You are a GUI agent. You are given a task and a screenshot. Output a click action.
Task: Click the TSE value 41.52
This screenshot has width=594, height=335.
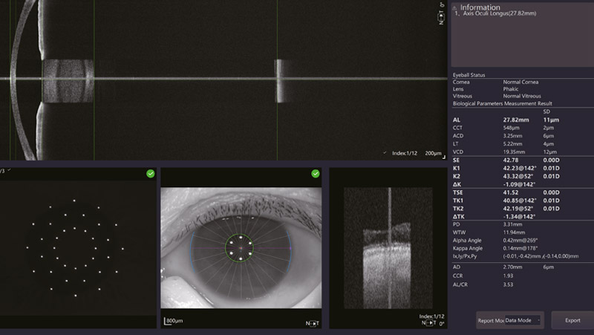(x=510, y=192)
